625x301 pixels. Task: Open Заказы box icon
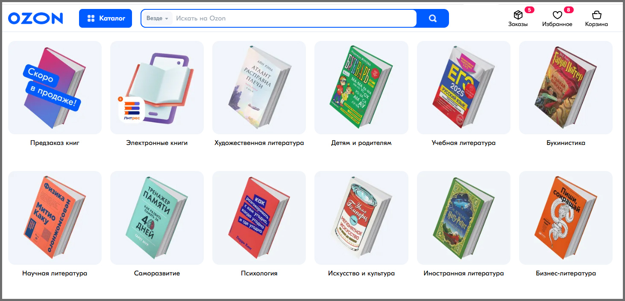[x=518, y=15]
